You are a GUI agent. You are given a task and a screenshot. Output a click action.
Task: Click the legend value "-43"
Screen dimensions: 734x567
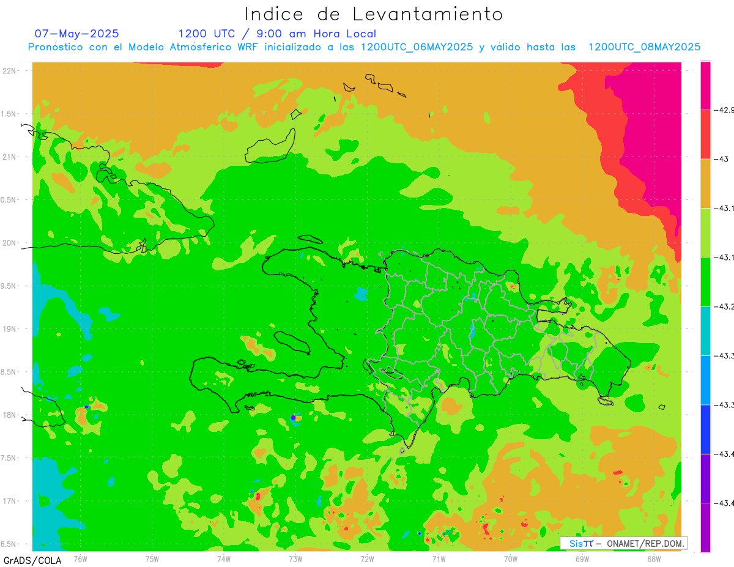click(721, 159)
